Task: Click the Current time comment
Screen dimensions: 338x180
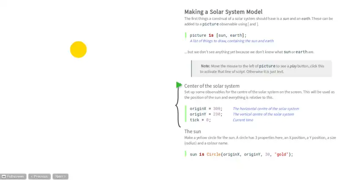Action: [x=243, y=120]
